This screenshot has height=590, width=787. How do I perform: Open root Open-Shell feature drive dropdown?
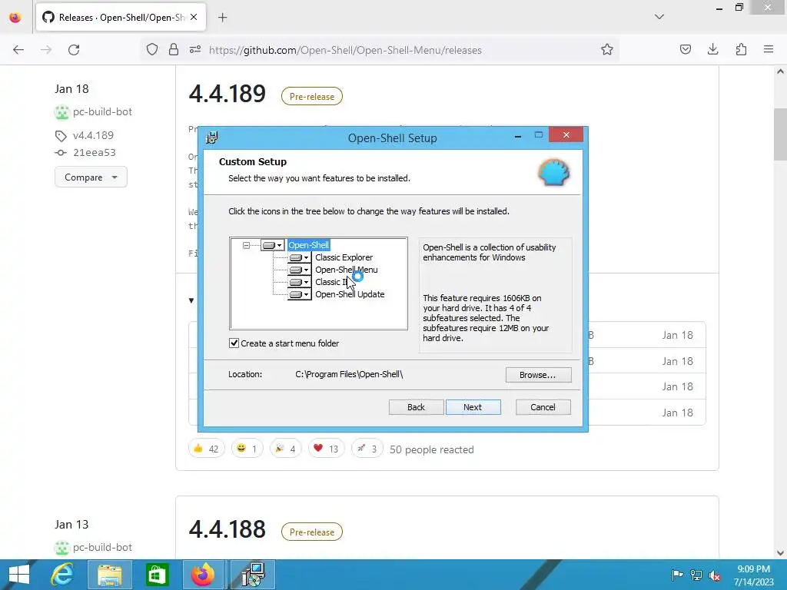[x=273, y=245]
